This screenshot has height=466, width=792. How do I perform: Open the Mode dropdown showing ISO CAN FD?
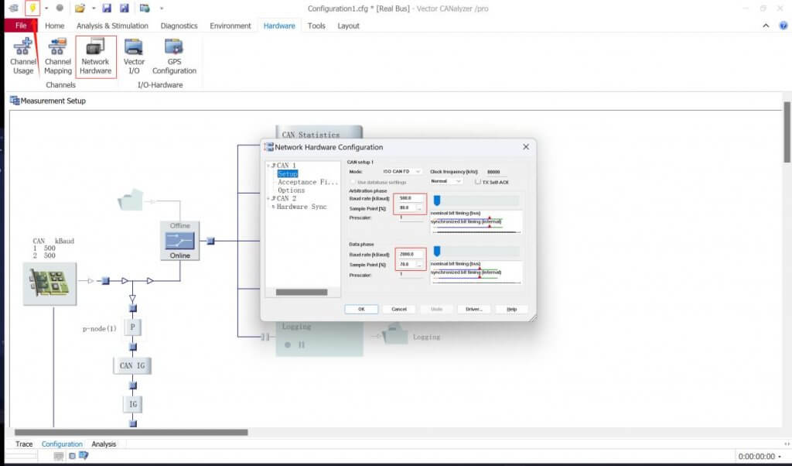[401, 171]
